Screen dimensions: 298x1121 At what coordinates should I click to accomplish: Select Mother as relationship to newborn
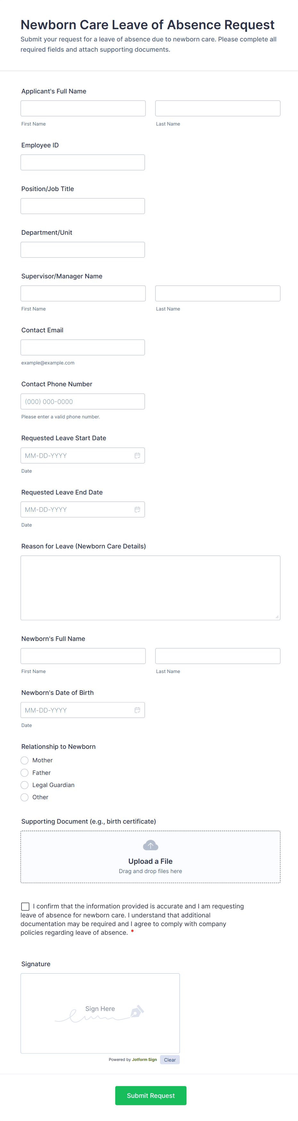tap(25, 760)
